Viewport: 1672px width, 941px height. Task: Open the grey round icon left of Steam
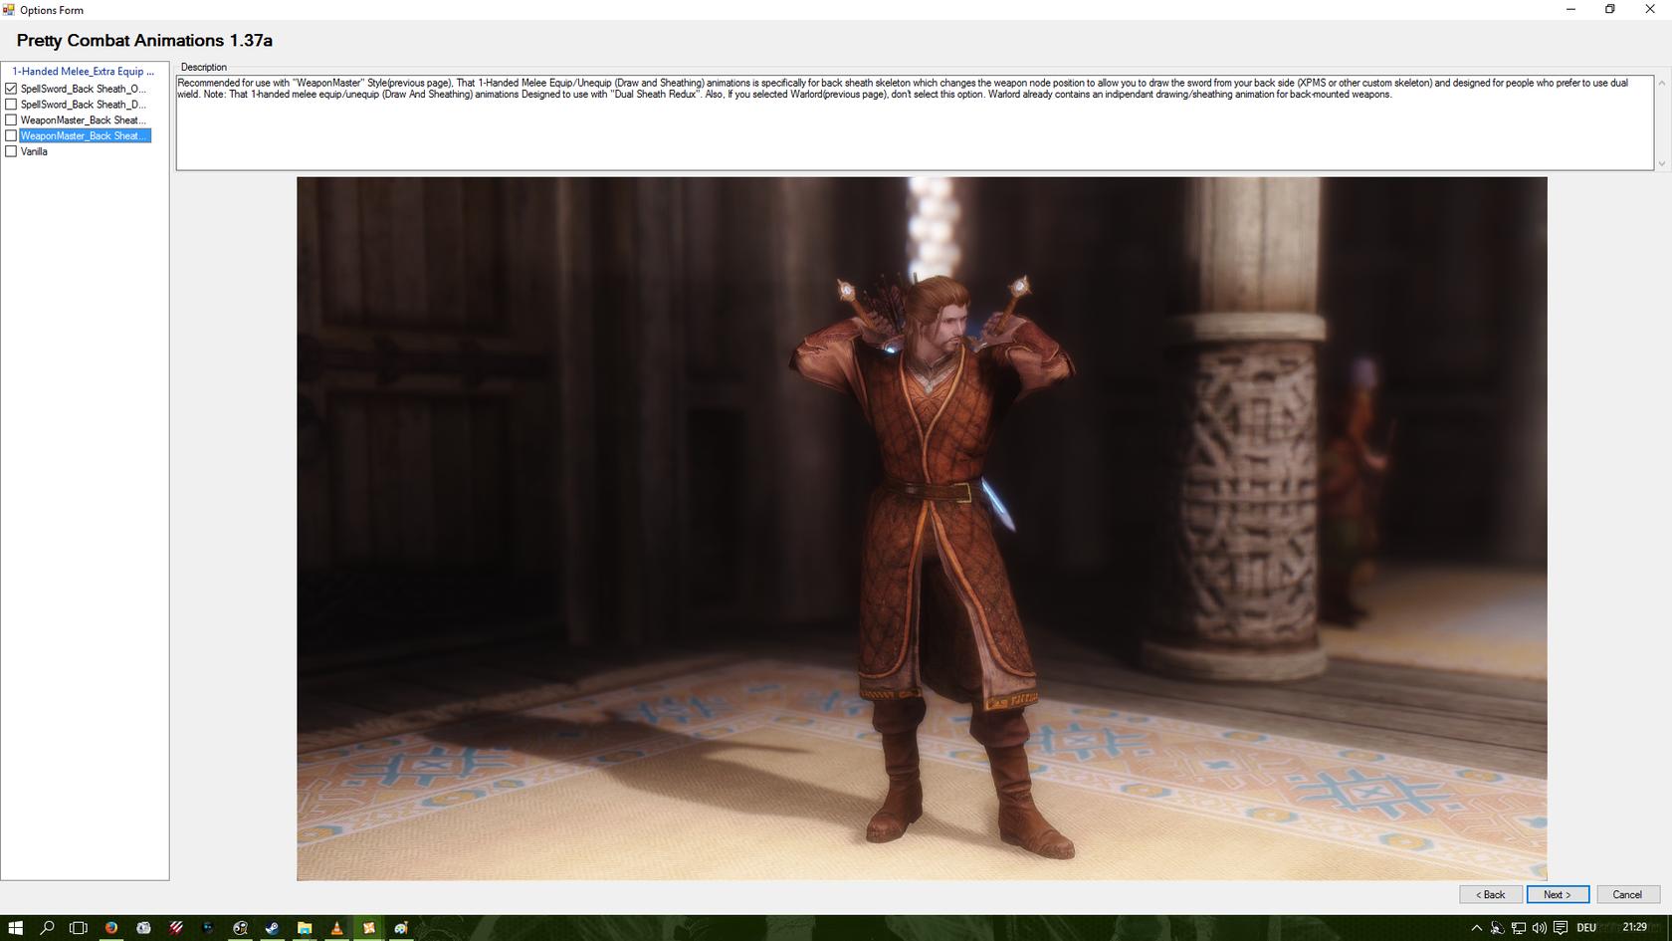tap(240, 928)
